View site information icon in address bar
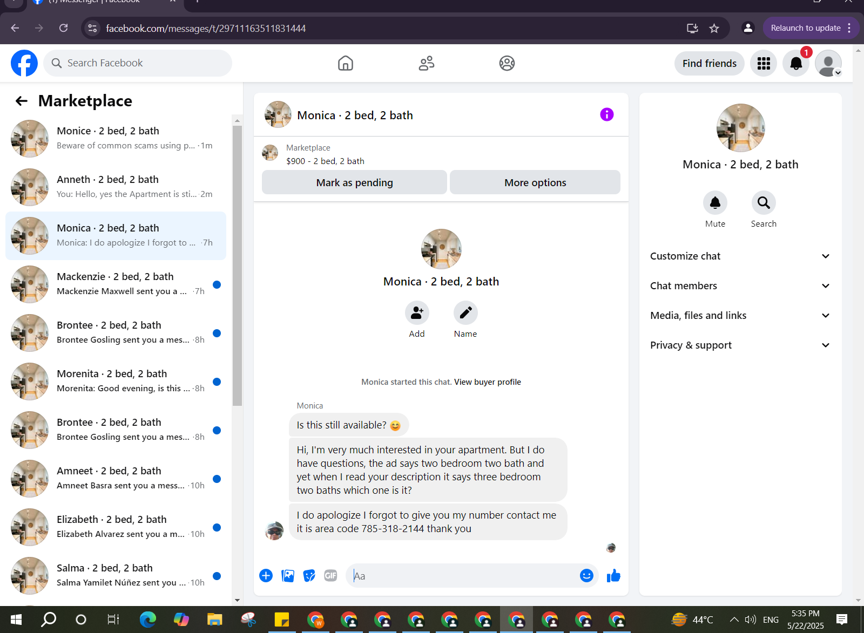 point(93,28)
